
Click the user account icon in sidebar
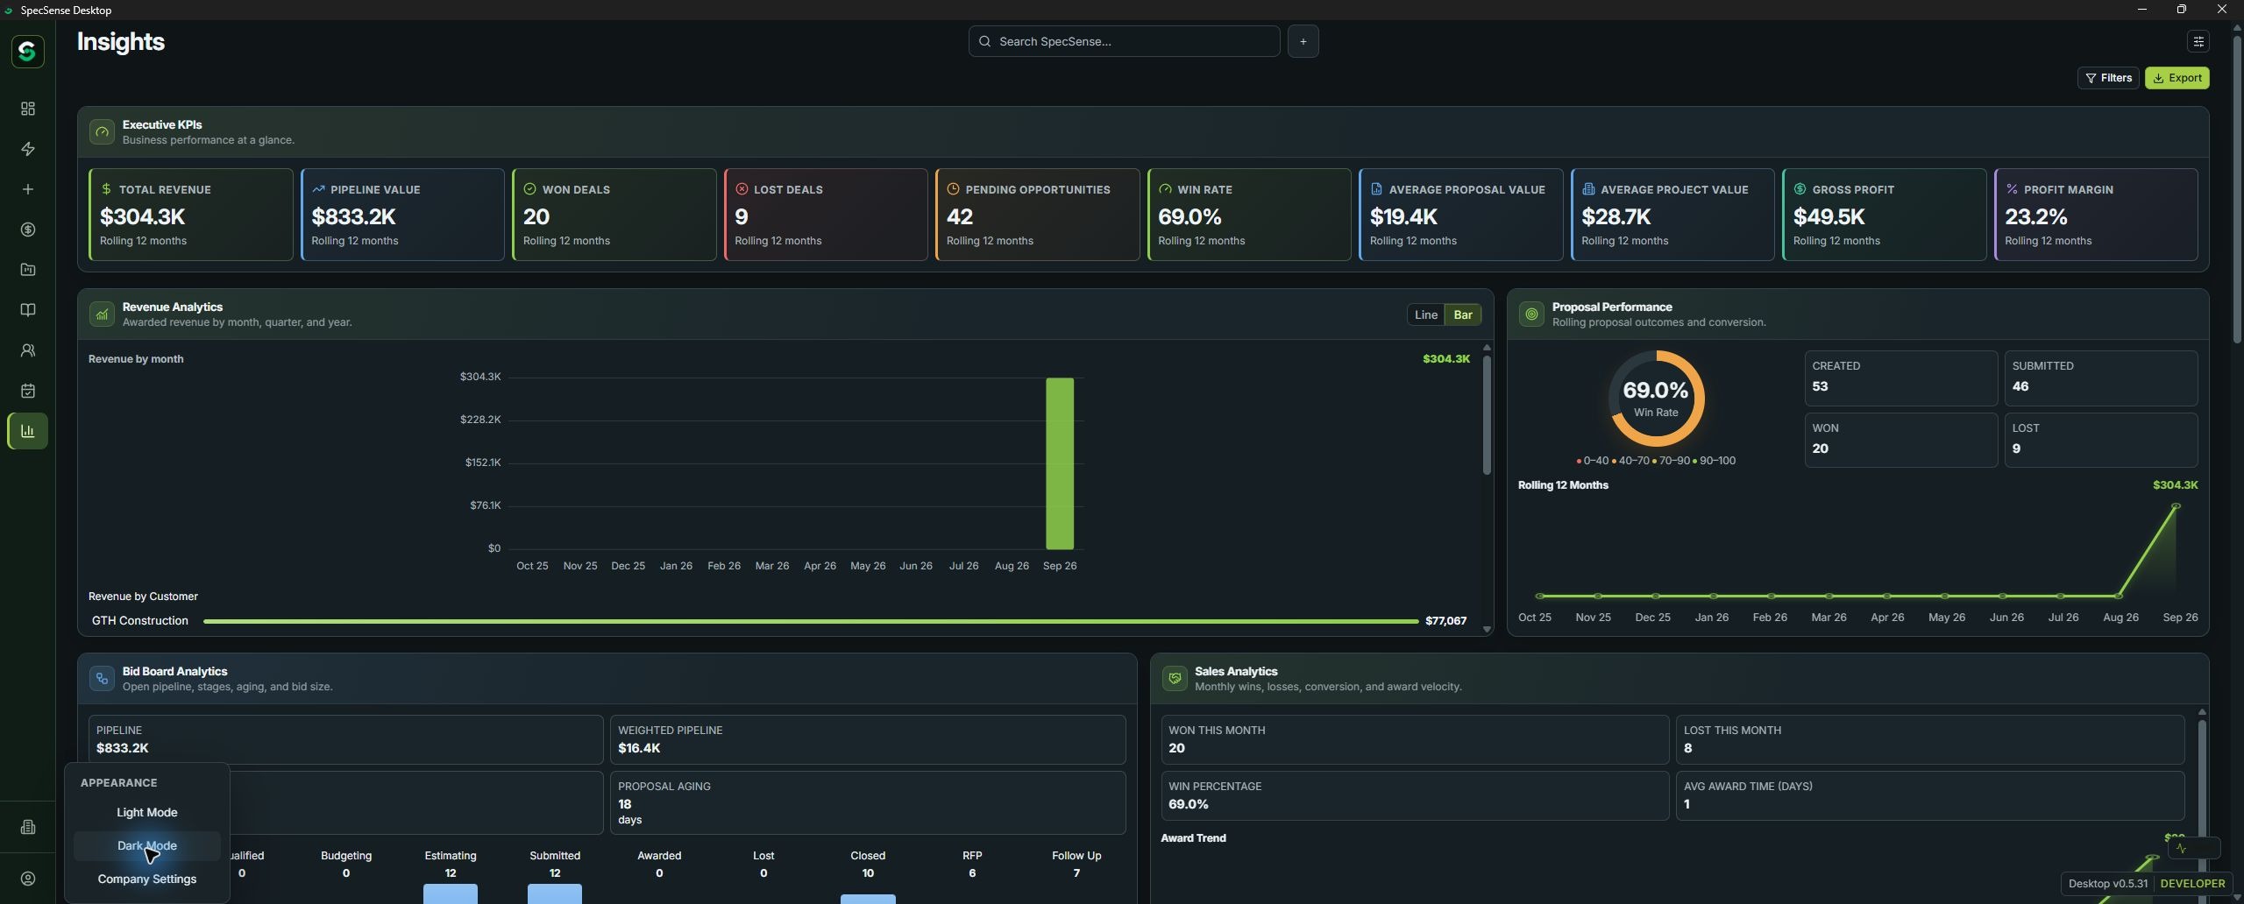(x=28, y=879)
